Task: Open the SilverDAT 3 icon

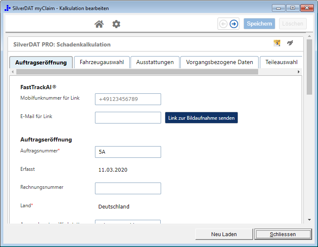Action: [x=277, y=43]
